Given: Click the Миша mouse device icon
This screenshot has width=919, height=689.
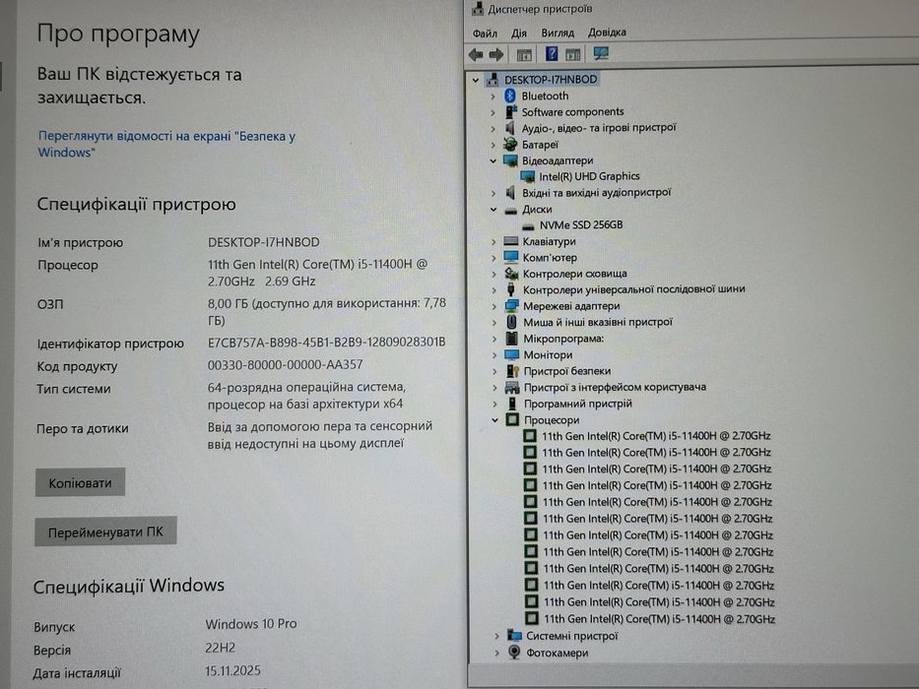Looking at the screenshot, I should tap(511, 322).
